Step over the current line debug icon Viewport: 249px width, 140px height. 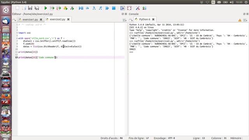87,8
